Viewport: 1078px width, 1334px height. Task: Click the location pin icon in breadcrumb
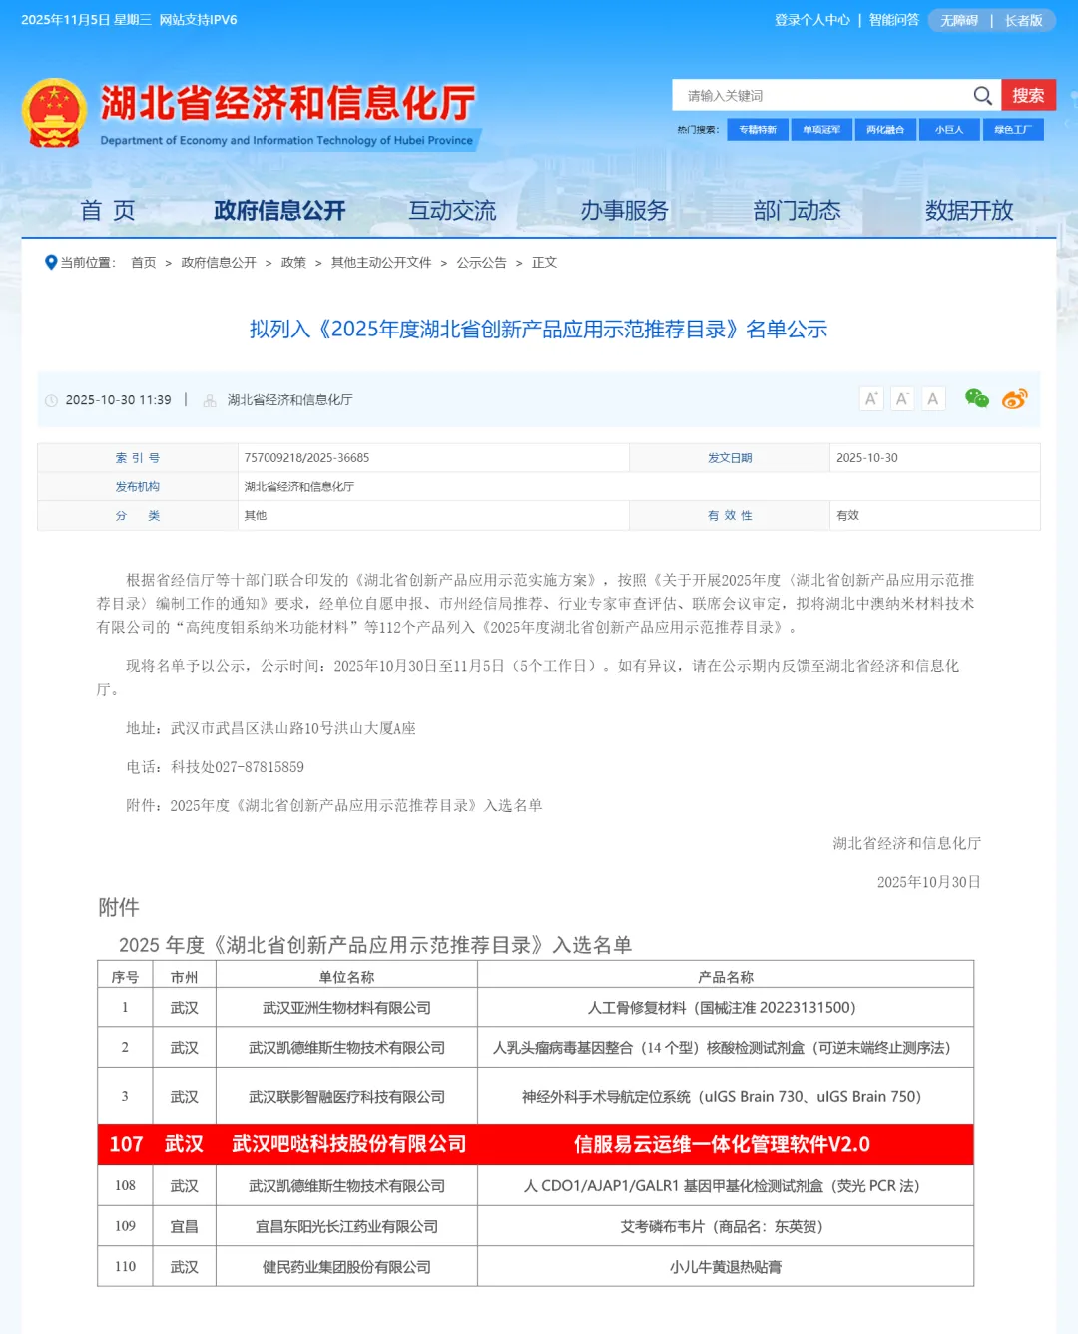coord(51,263)
